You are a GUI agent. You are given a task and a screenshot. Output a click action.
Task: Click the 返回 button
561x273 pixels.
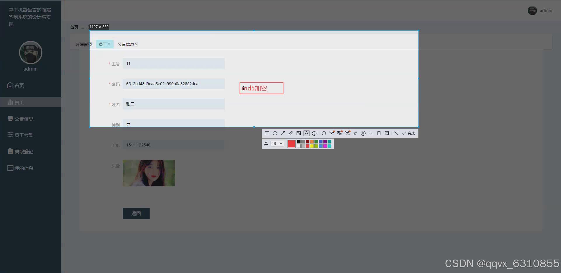136,213
